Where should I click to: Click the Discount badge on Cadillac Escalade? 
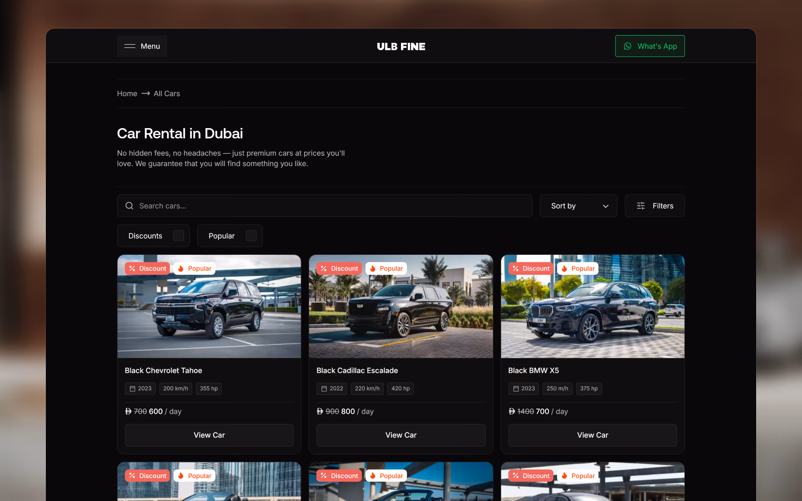[x=339, y=268]
